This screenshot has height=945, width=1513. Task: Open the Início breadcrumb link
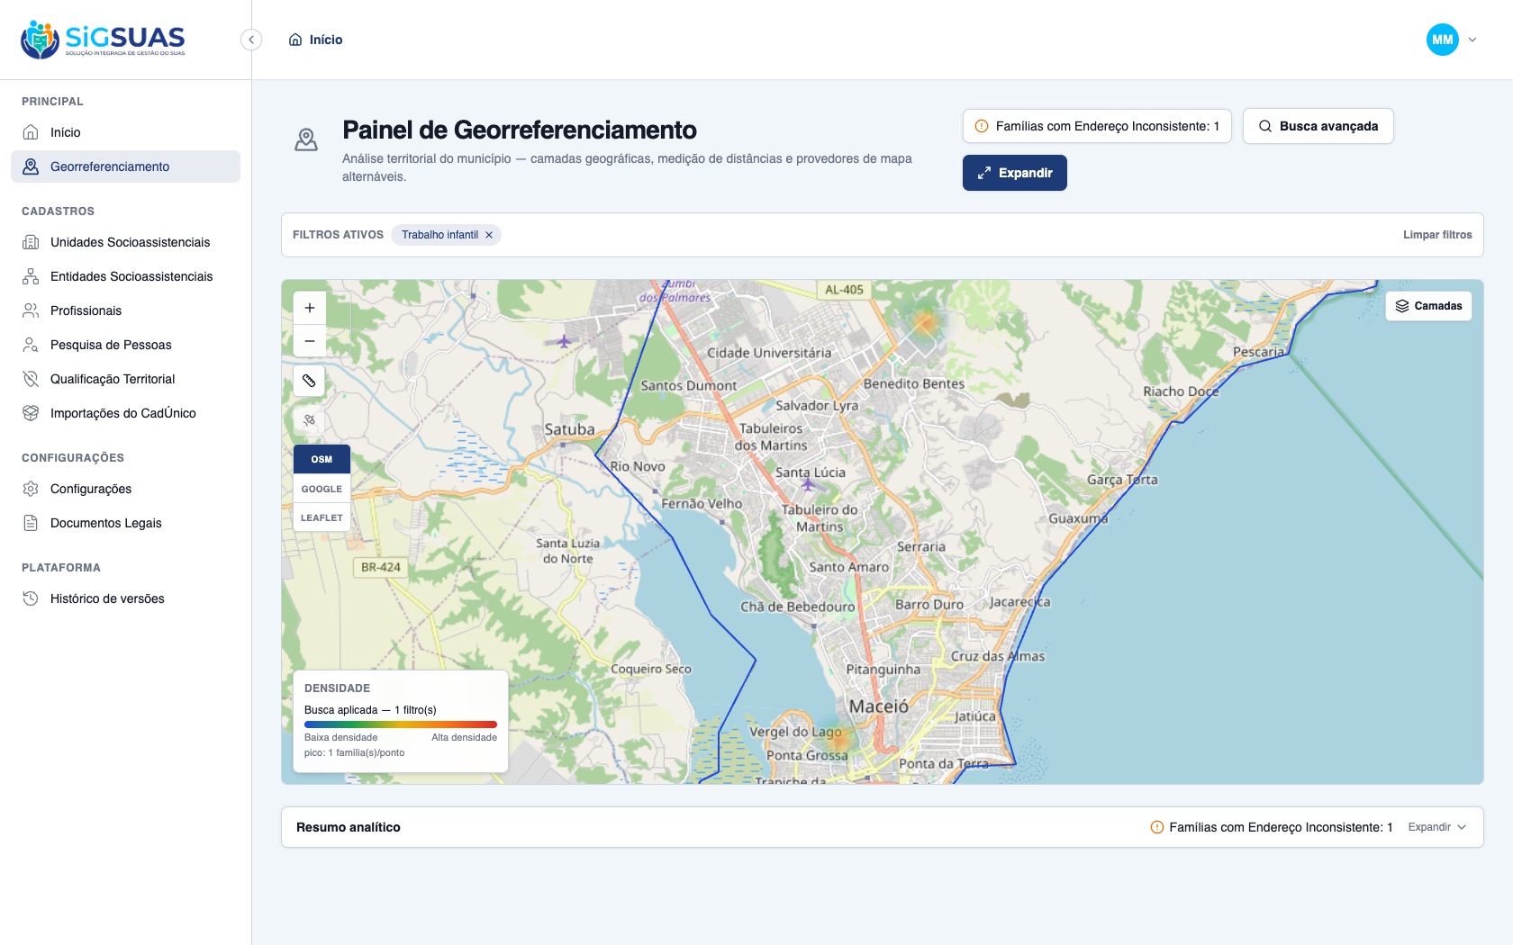click(326, 40)
